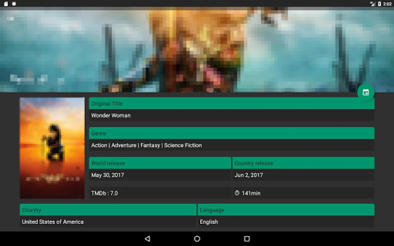Select the 'May 30, 2017' date
The width and height of the screenshot is (394, 246).
[108, 175]
